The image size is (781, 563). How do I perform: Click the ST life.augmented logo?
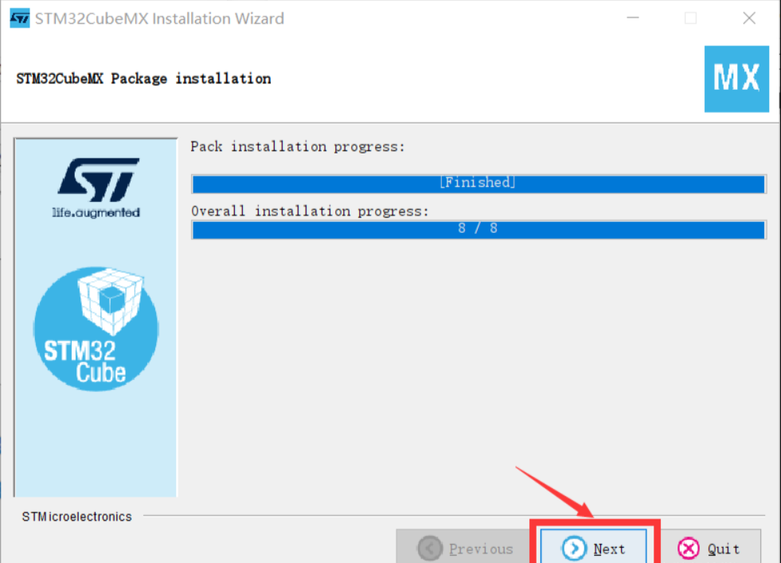point(96,188)
